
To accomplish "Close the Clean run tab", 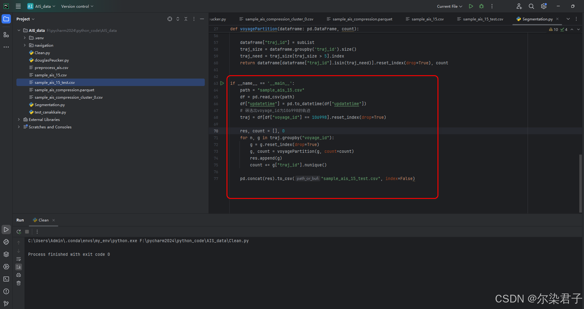I will (x=54, y=220).
